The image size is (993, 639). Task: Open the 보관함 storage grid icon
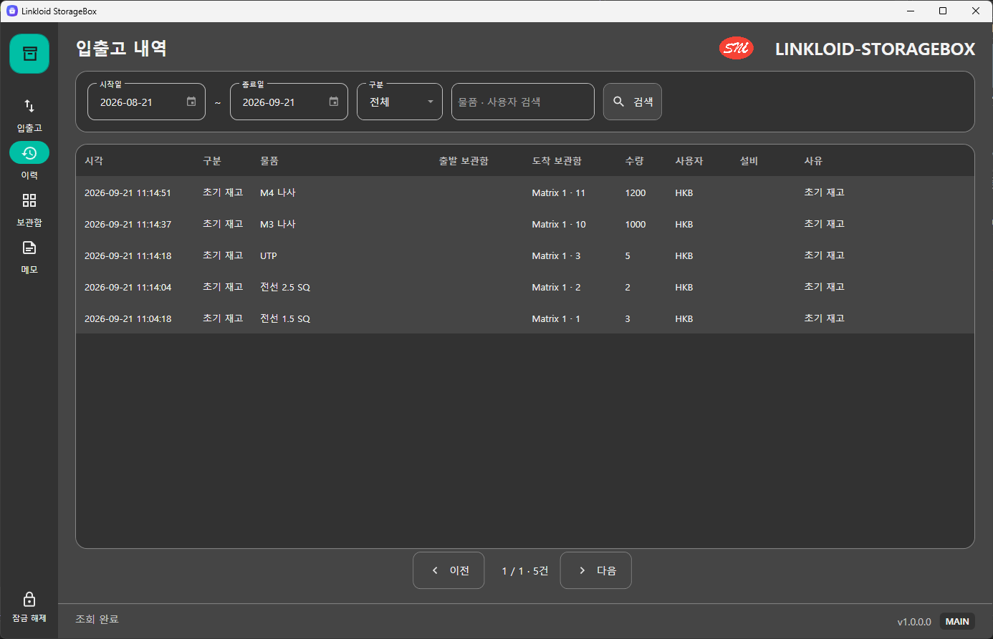29,200
